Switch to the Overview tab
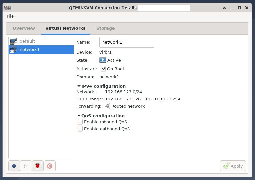The width and height of the screenshot is (255, 180). point(24,28)
